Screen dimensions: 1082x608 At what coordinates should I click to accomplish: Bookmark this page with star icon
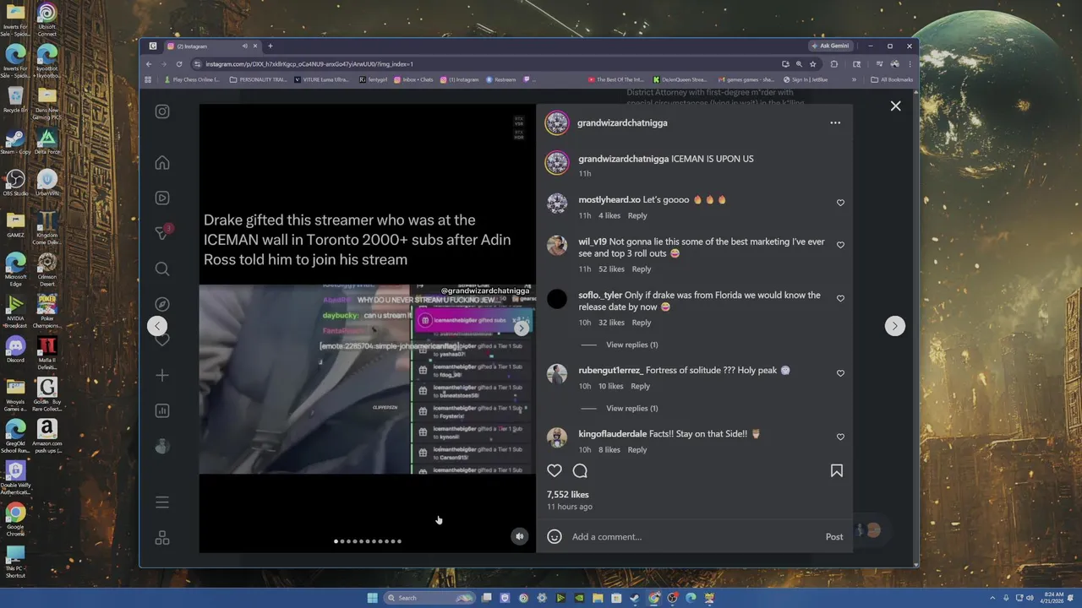[813, 64]
